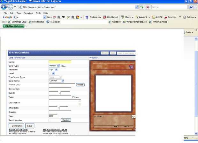The height and width of the screenshot is (143, 198).
Task: Open the File menu
Action: (x=5, y=13)
